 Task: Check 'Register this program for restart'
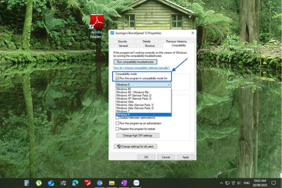coord(117,129)
